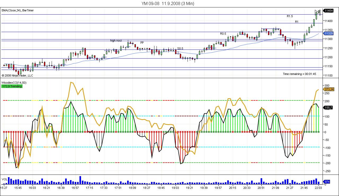Click the blue EMA value marker 11329
Viewport: 339px width, 196px height.
pos(329,33)
